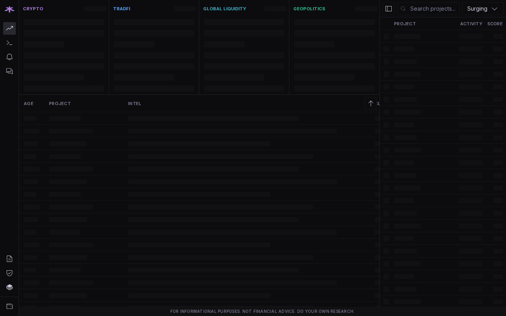
Task: Select the GEOPOLITICS panel header
Action: (309, 9)
